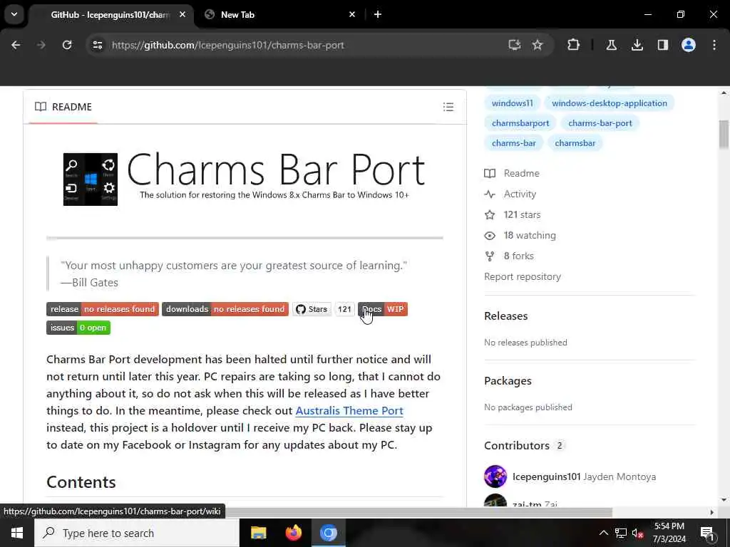Close the GitHub Icepenguins101 tab
The image size is (730, 547).
[182, 14]
